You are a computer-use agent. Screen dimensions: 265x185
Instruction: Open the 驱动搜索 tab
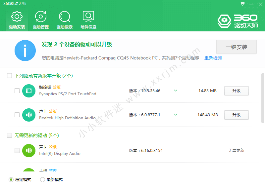point(65,20)
